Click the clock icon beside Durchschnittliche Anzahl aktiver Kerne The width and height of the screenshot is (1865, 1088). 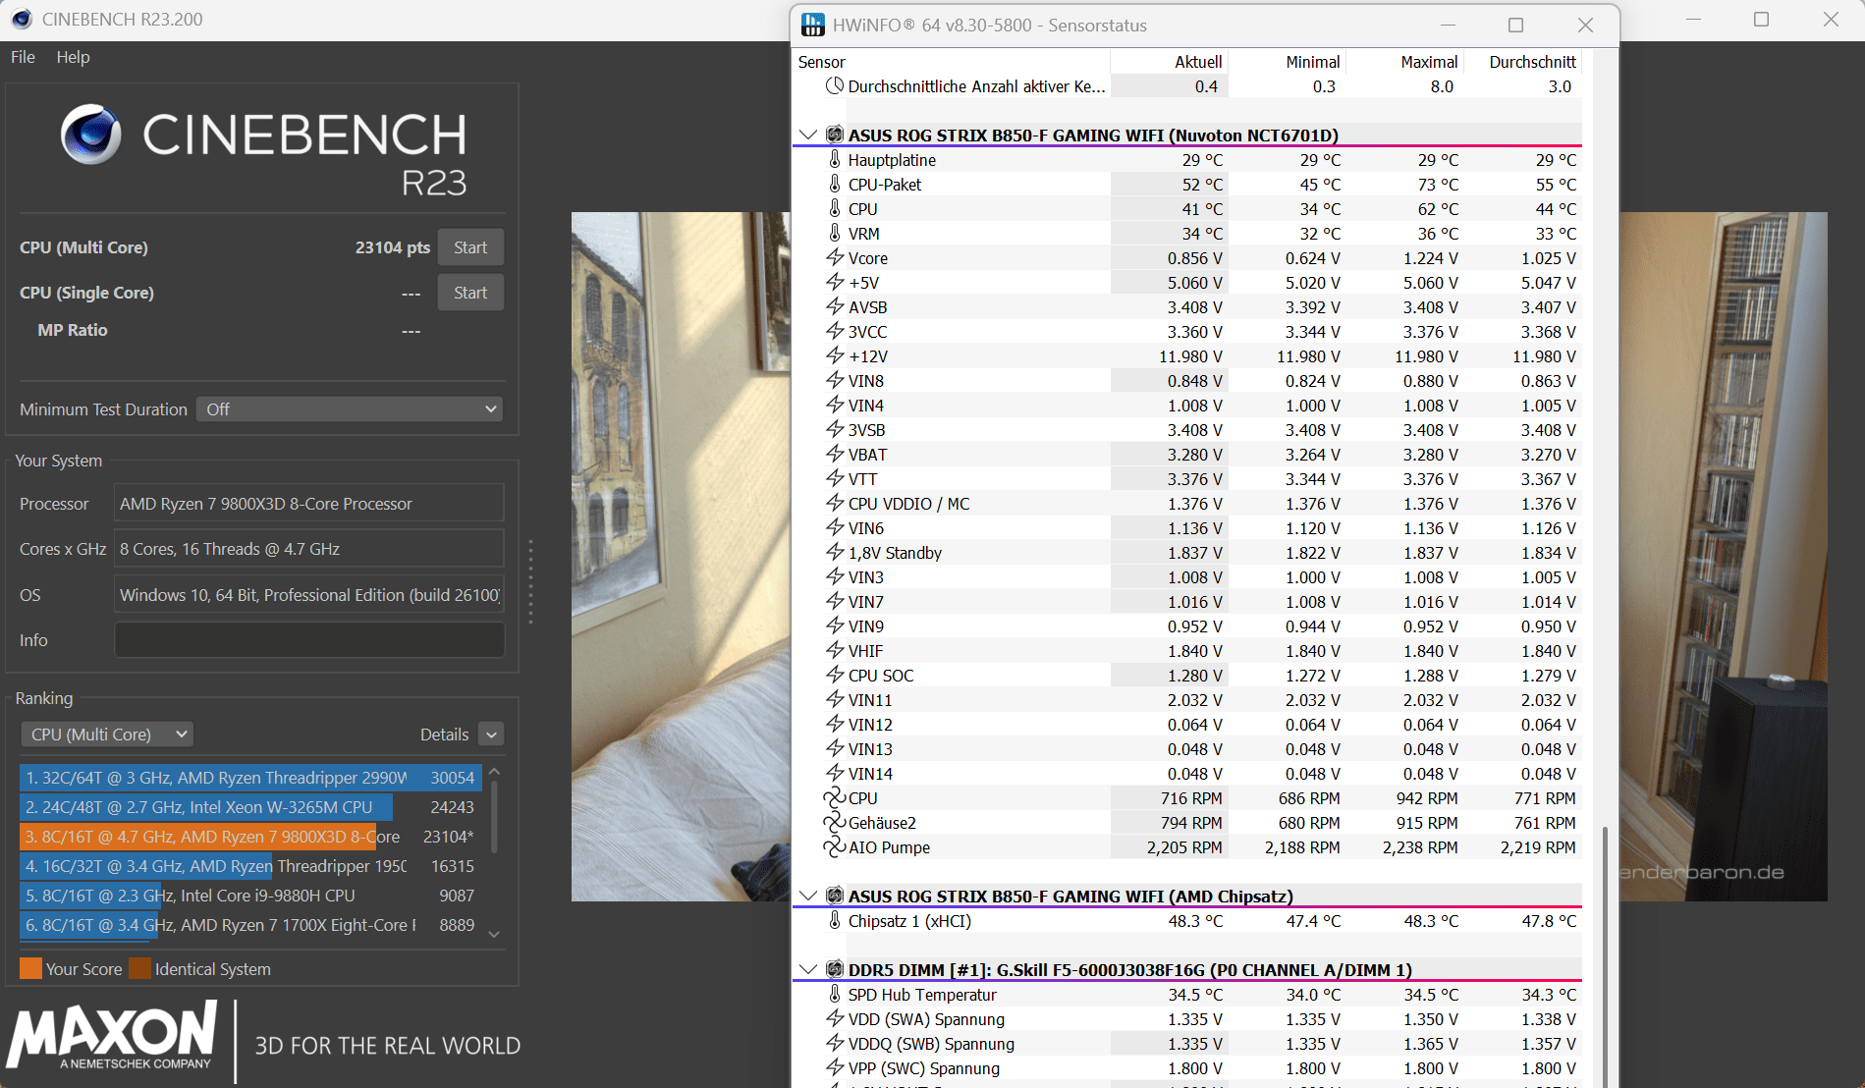pyautogui.click(x=835, y=85)
